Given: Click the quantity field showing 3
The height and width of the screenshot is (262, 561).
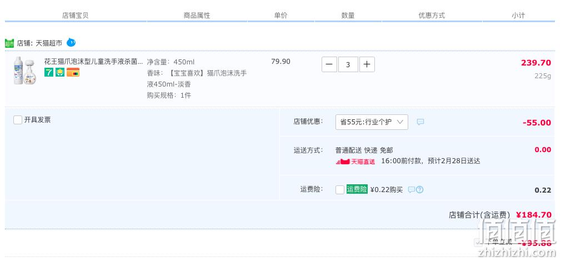Looking at the screenshot, I should (348, 65).
